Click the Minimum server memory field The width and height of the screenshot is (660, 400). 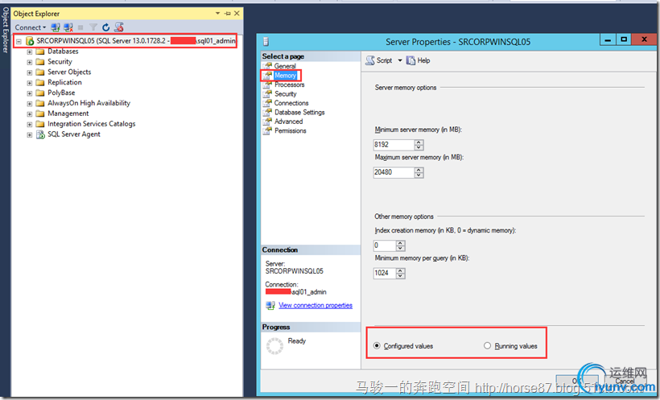point(394,145)
